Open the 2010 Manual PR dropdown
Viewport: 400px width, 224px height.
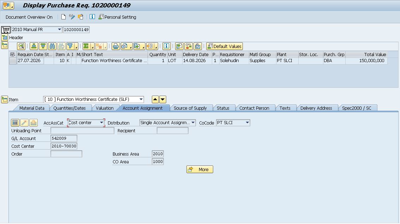(59, 30)
